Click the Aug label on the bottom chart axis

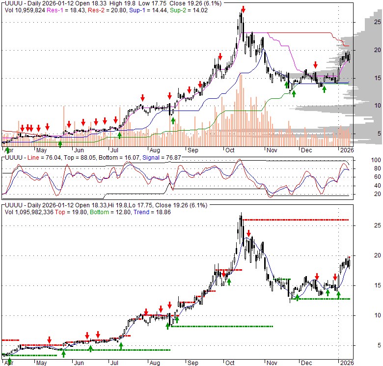click(155, 363)
